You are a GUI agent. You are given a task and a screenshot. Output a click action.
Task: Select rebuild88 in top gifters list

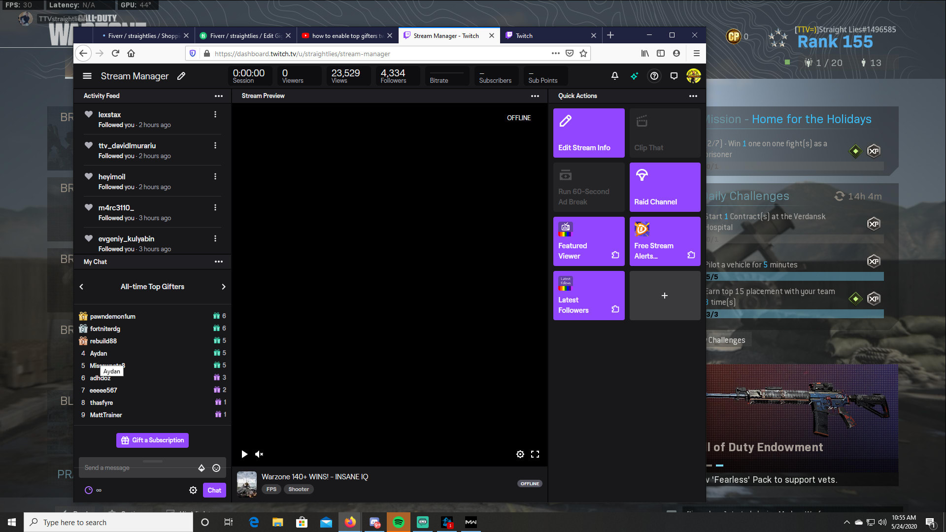[103, 341]
